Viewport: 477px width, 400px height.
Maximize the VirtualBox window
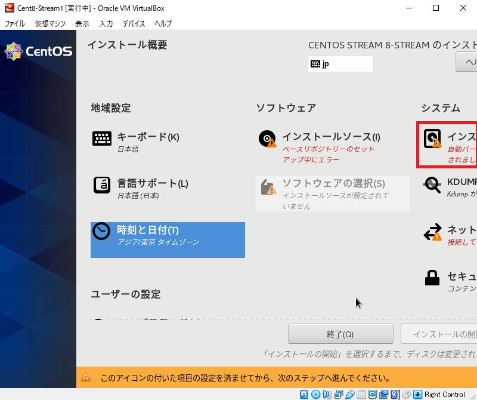[436, 8]
